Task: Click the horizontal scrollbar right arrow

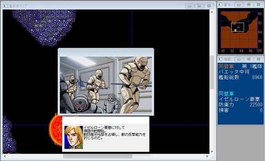Action: pos(207,156)
